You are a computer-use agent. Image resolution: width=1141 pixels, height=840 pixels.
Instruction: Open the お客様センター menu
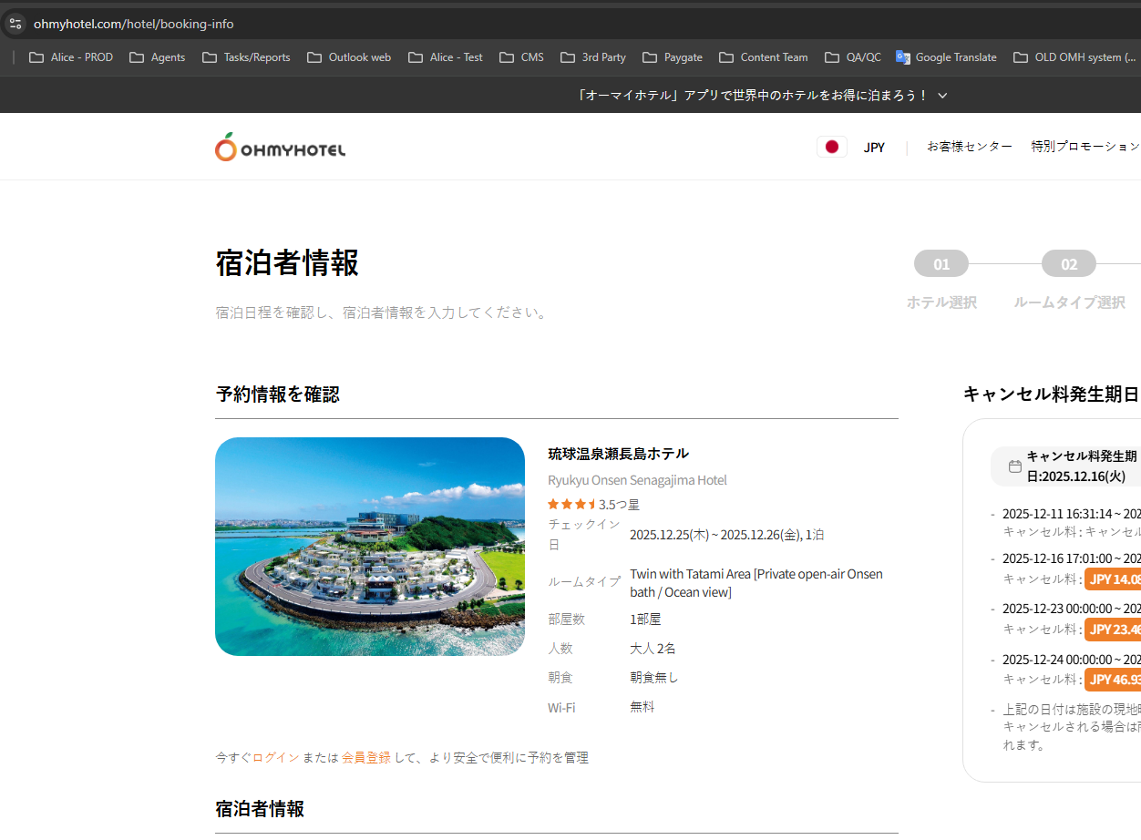[969, 147]
